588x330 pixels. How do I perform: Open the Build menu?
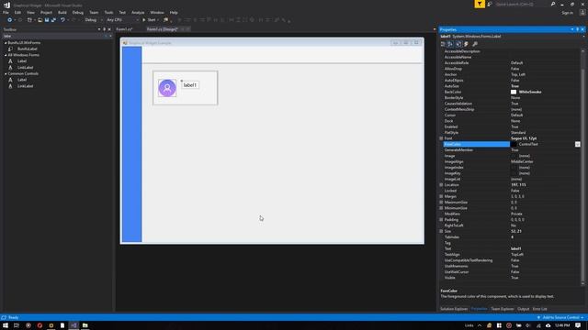click(62, 12)
